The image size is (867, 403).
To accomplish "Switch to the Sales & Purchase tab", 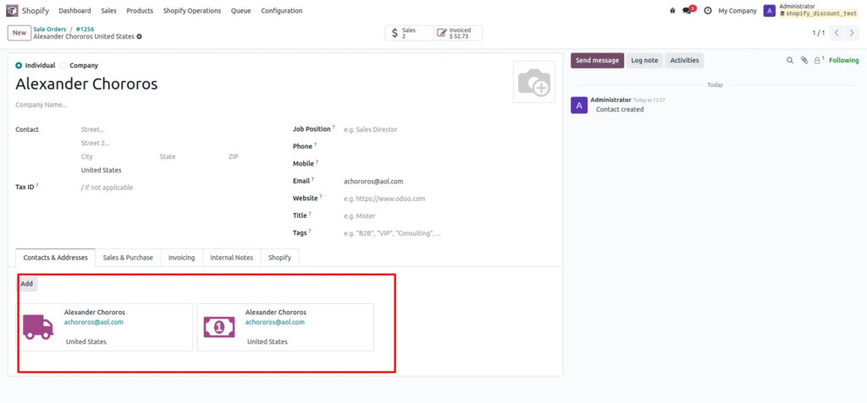I will click(x=128, y=258).
